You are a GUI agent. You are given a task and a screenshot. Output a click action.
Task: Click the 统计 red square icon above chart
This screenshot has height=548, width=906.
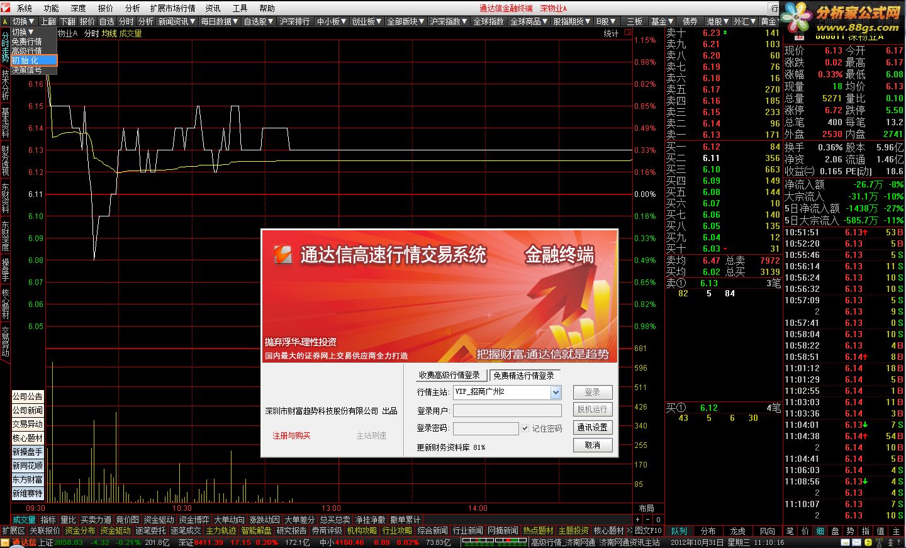(628, 33)
